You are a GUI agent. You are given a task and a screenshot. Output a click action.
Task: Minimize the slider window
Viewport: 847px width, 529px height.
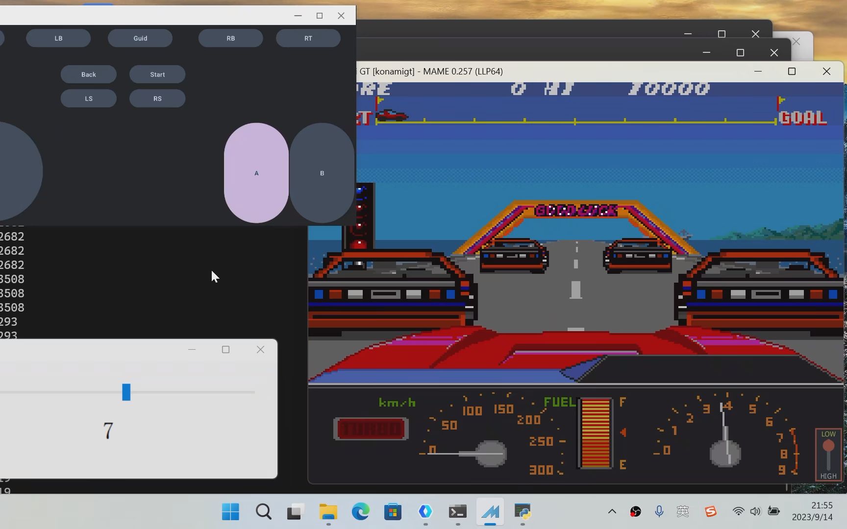(x=192, y=349)
